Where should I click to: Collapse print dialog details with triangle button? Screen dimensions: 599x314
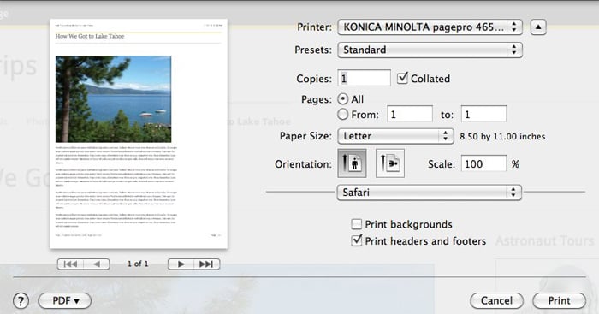(538, 27)
